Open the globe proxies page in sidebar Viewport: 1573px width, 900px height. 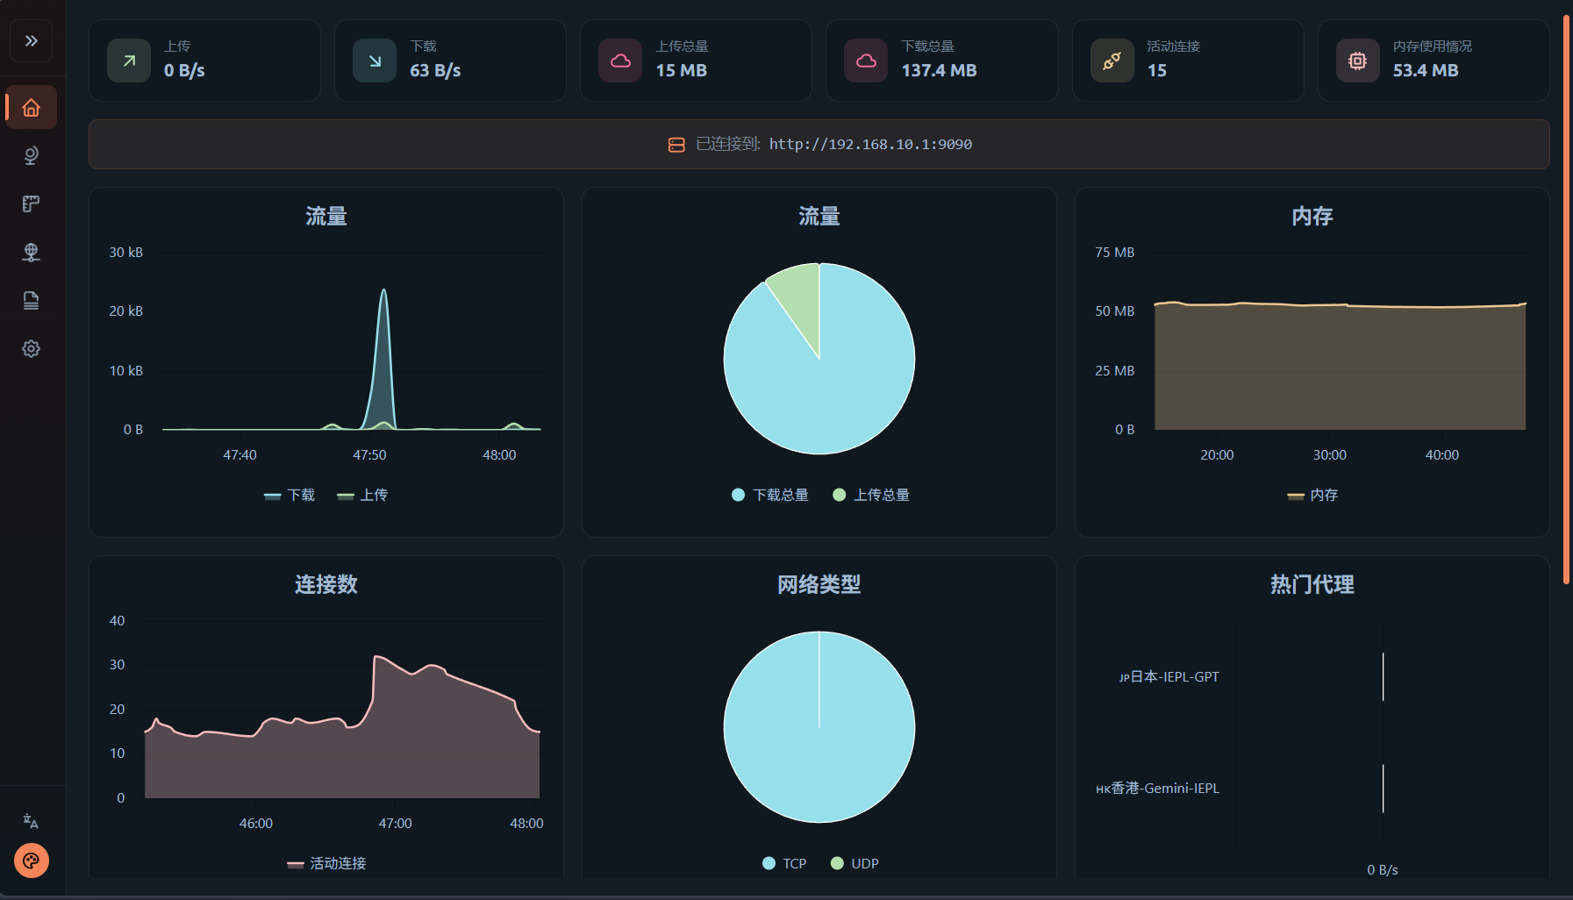click(32, 156)
